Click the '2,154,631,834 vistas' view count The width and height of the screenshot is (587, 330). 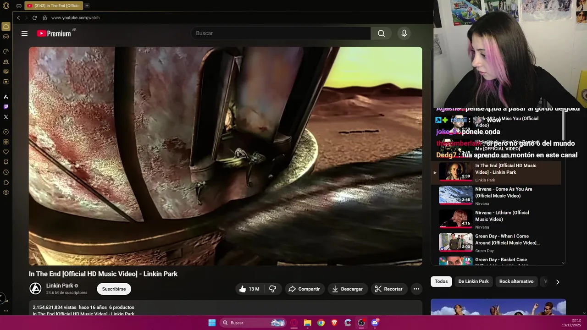point(55,308)
